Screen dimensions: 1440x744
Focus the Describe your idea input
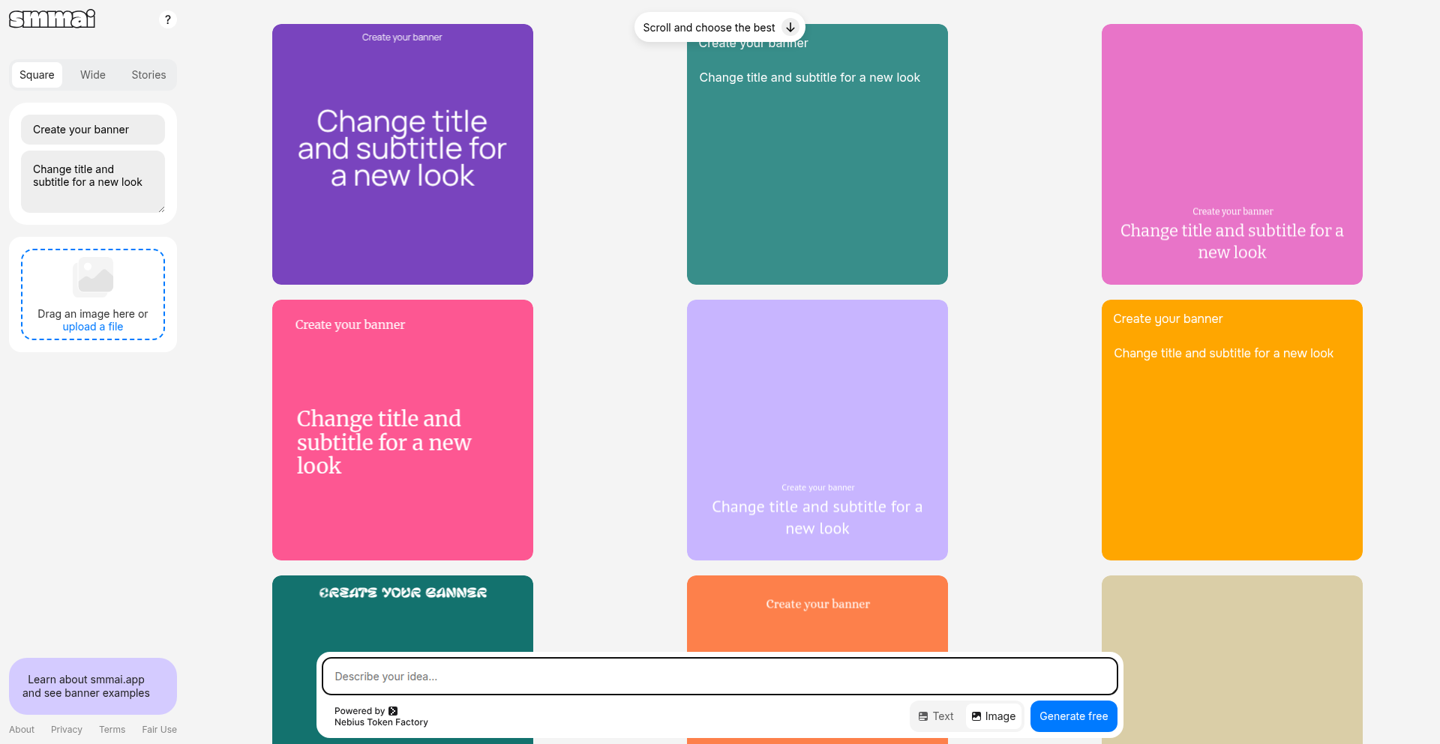(720, 677)
